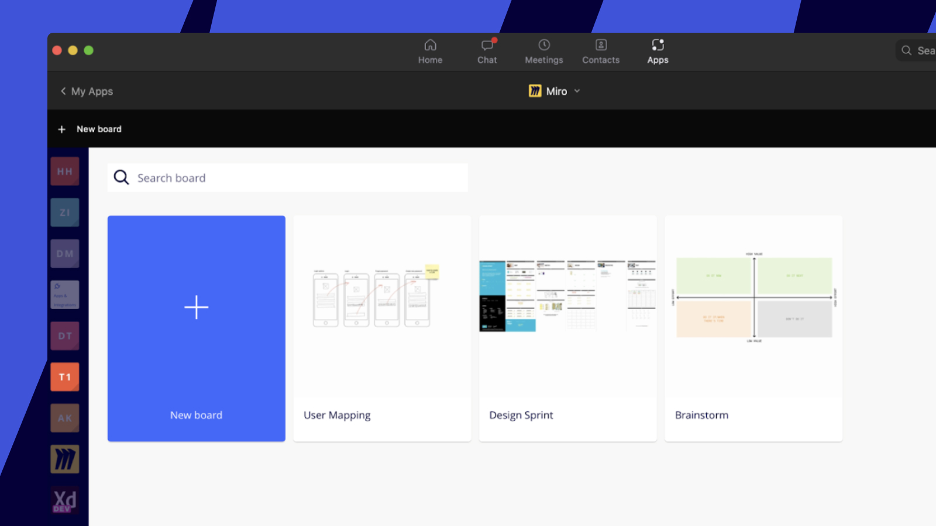Open Apps & Integrations in the sidebar
Screen dimensions: 936x526
tap(64, 295)
